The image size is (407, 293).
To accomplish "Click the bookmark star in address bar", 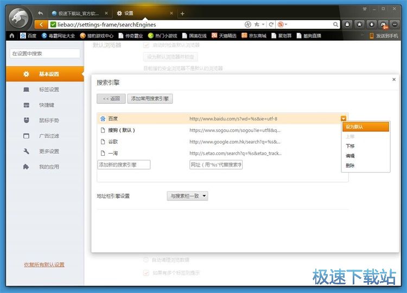I will pos(257,24).
